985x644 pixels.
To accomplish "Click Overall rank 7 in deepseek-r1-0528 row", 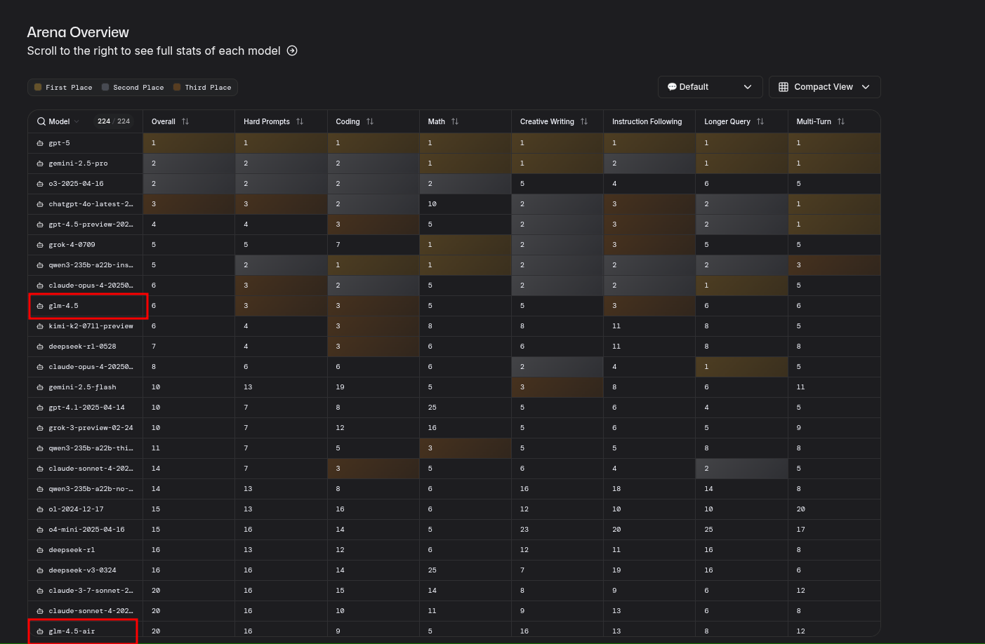I will pos(154,347).
